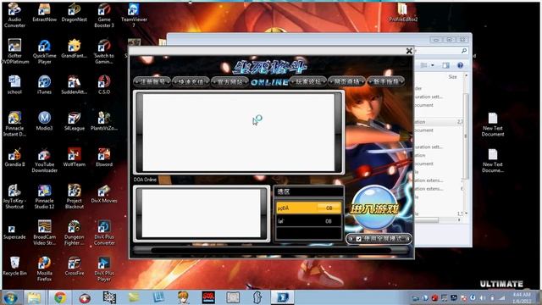The image size is (542, 305).
Task: Click the Explorer blue help icon
Action: click(x=460, y=65)
